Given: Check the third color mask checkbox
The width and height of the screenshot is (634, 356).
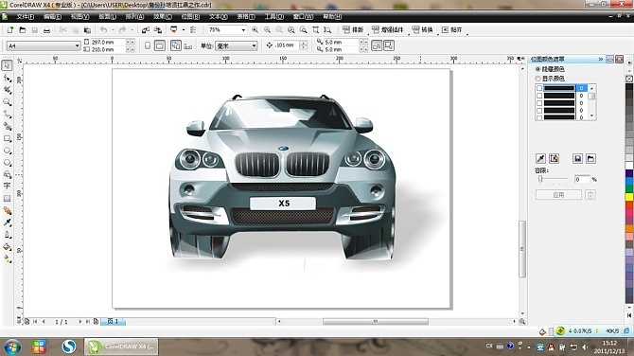Looking at the screenshot, I should click(x=539, y=103).
